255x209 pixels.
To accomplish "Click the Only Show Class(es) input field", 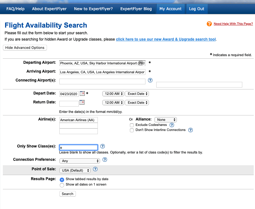I will pyautogui.click(x=78, y=147).
